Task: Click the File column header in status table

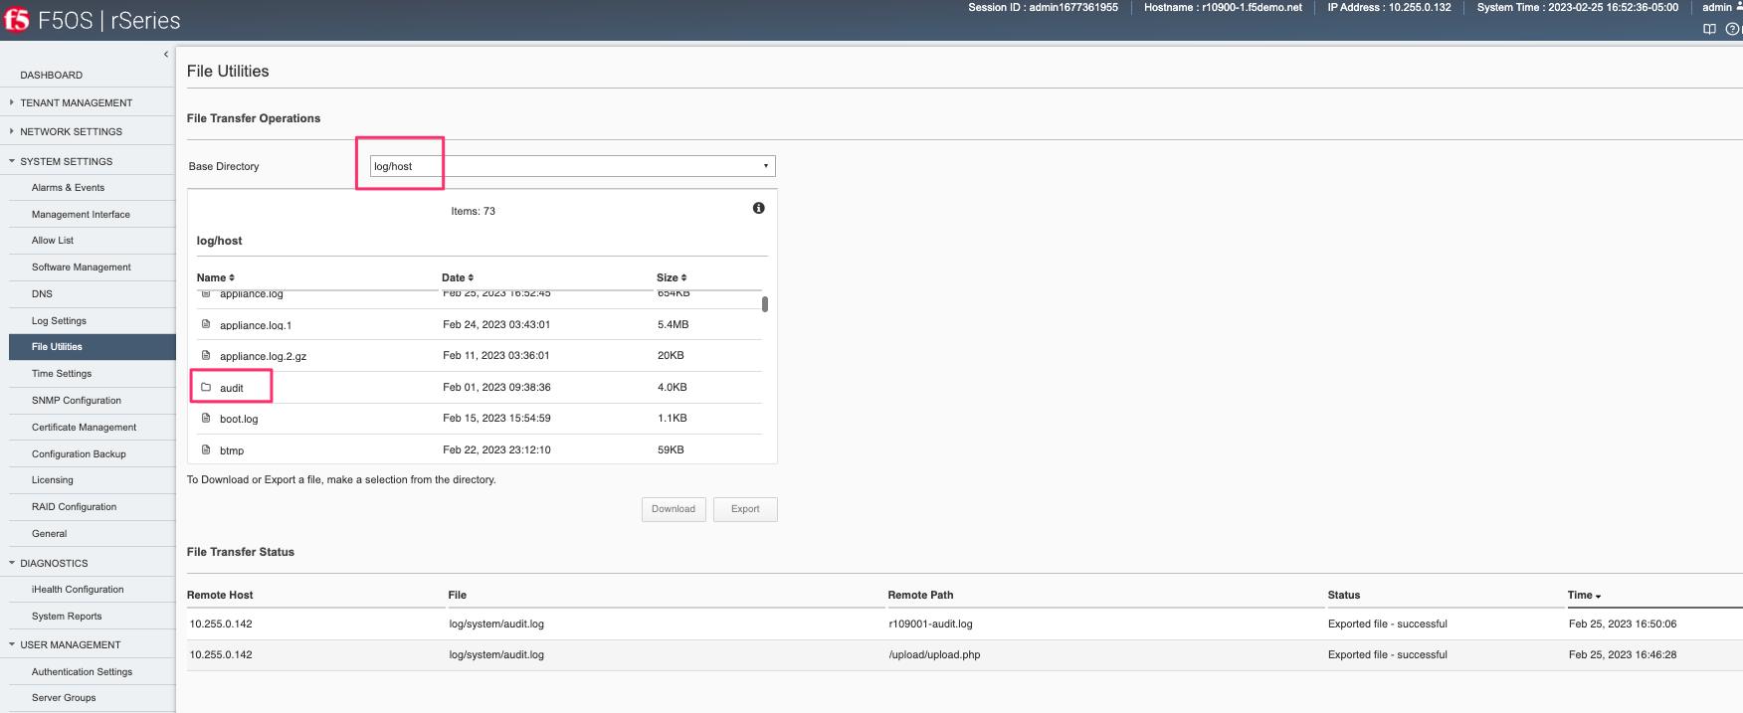Action: [457, 595]
